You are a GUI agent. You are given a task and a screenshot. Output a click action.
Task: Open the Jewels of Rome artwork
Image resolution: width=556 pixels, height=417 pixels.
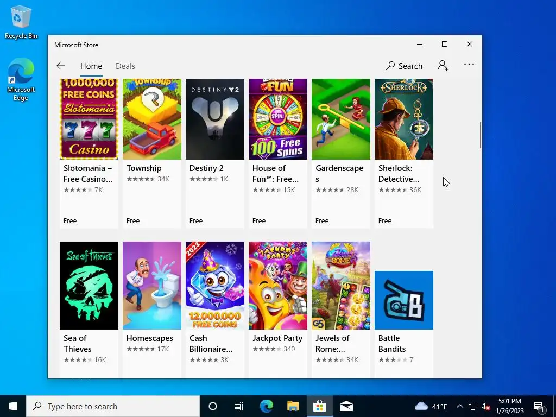(341, 286)
